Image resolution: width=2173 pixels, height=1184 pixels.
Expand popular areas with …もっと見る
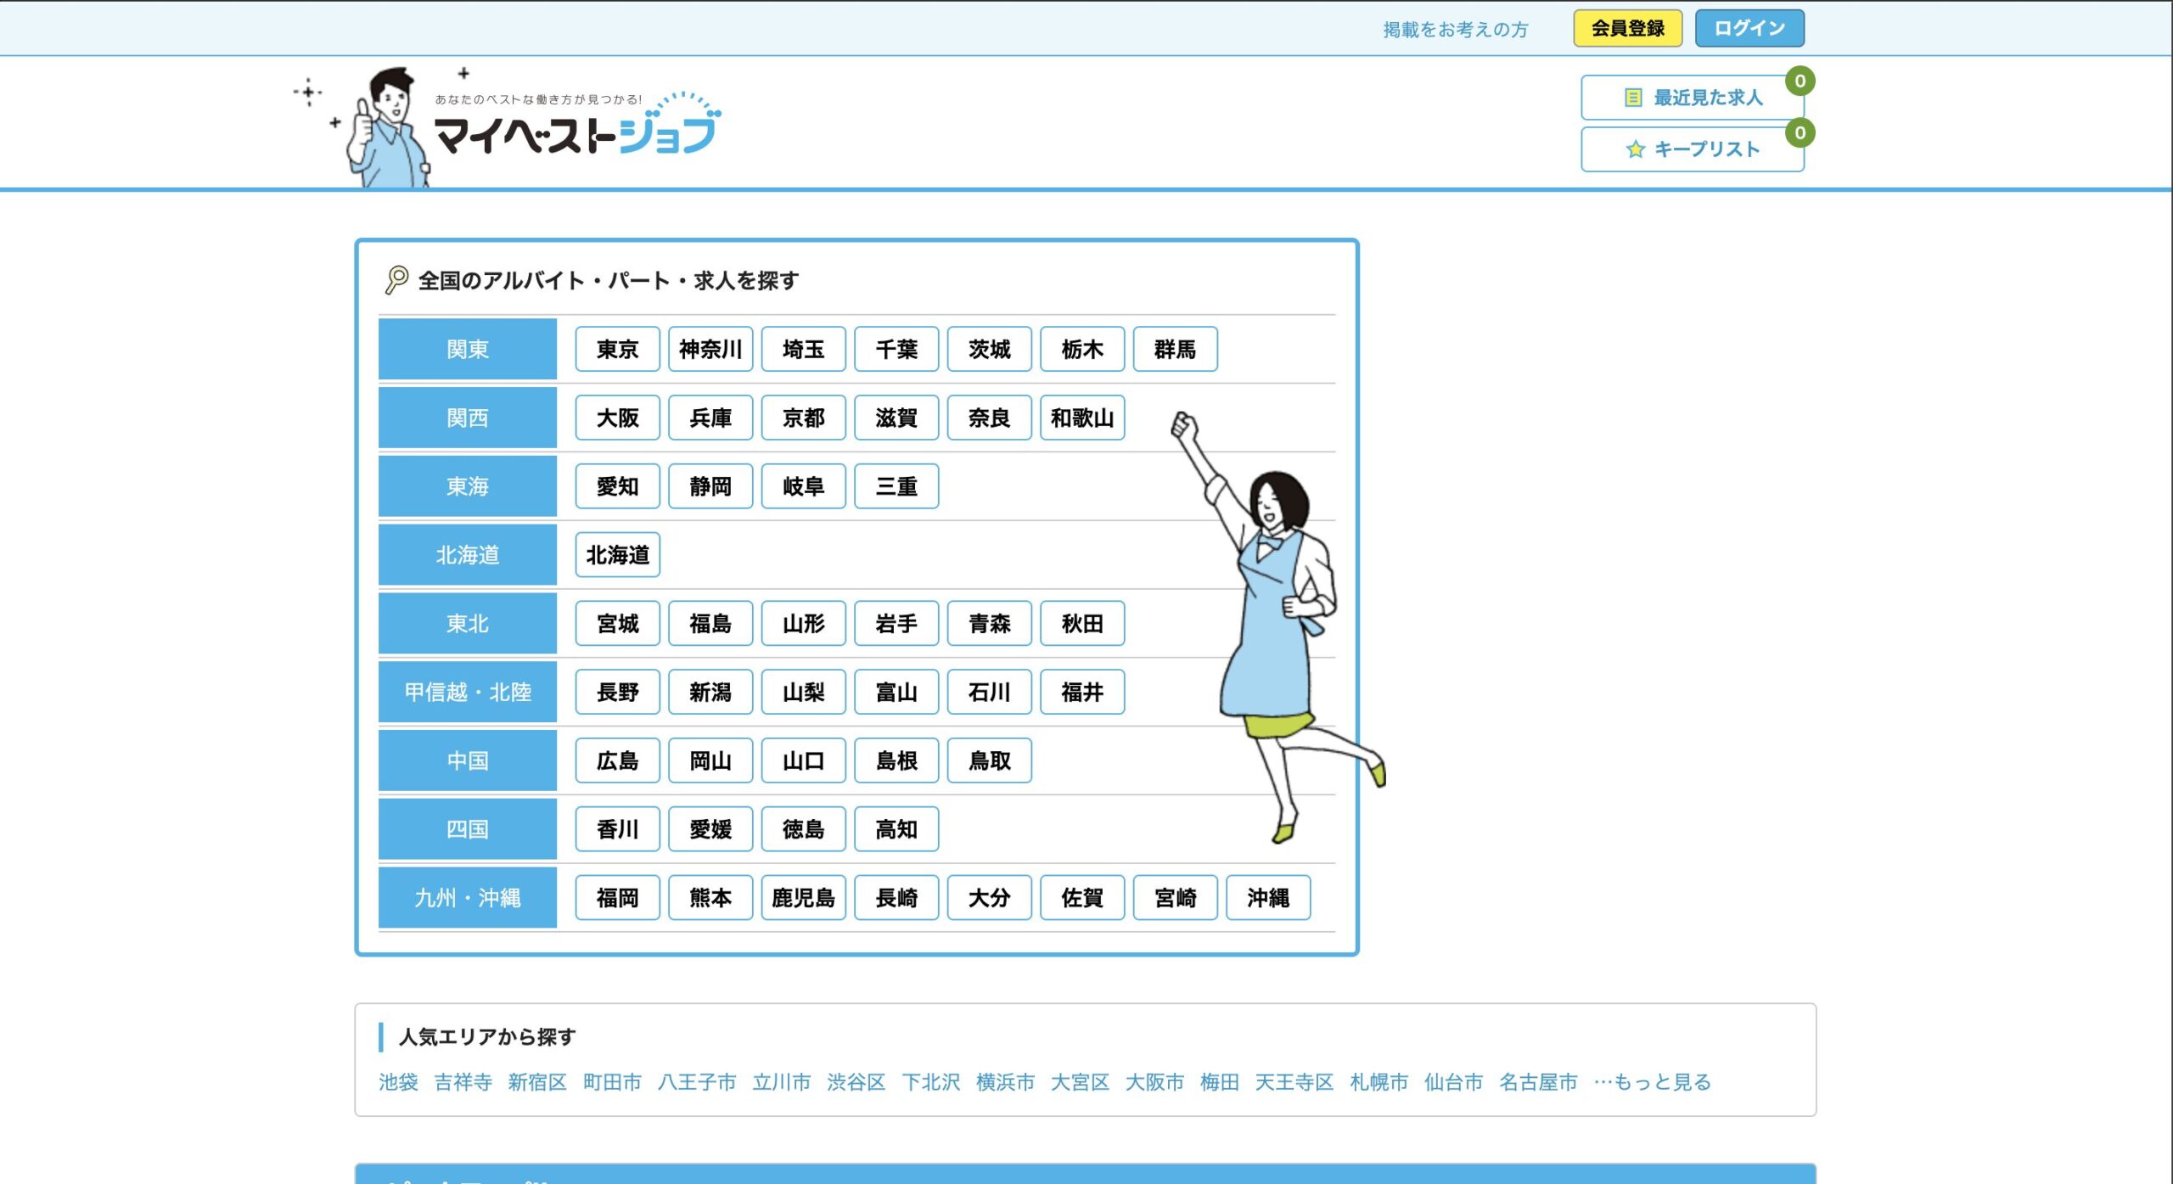[x=1652, y=1082]
